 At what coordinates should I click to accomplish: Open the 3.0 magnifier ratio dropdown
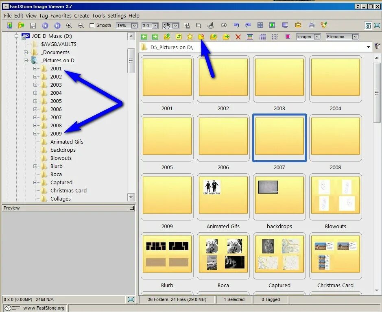point(155,26)
